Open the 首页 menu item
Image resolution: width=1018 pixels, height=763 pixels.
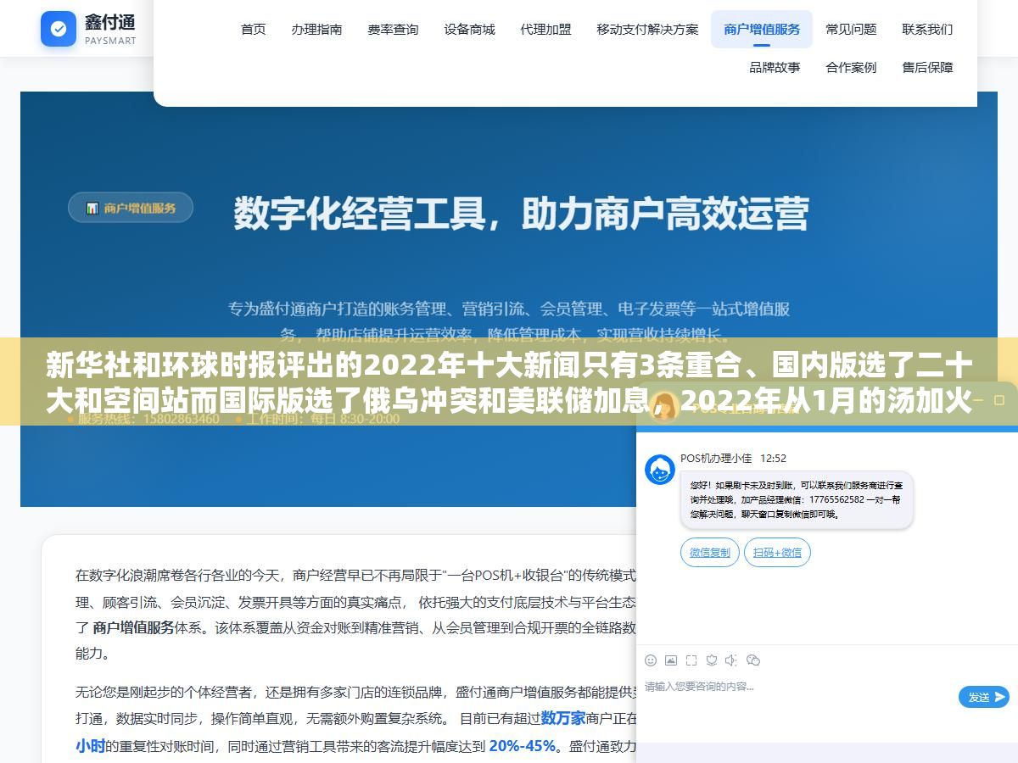coord(253,29)
